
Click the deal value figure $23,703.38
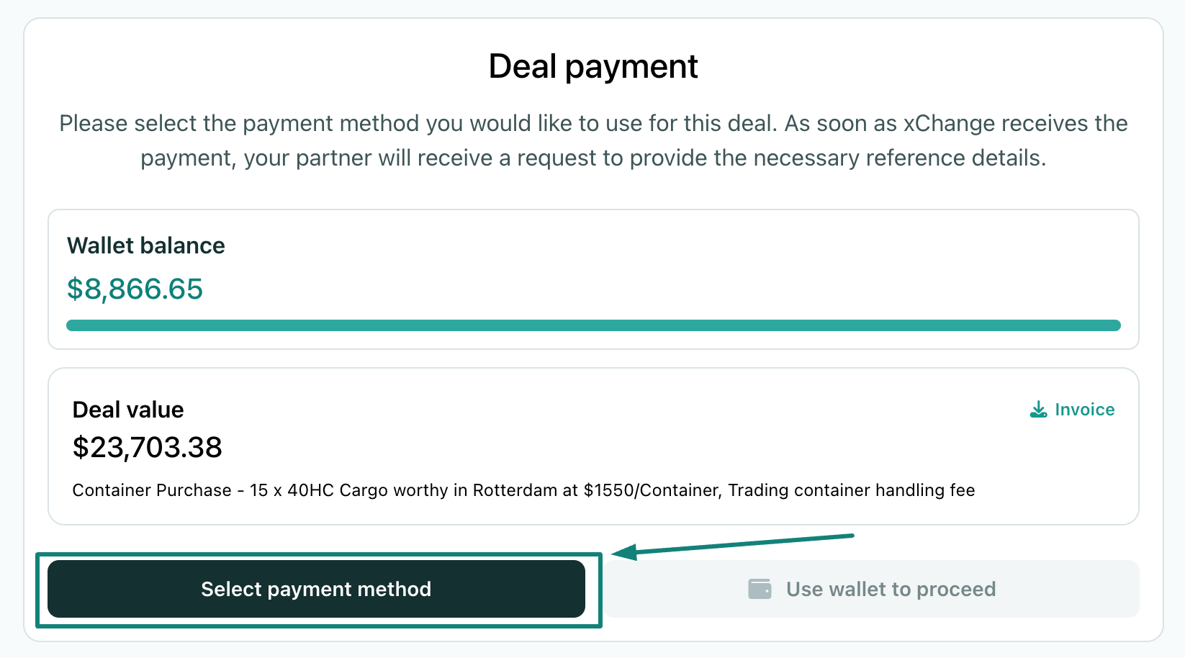[147, 448]
